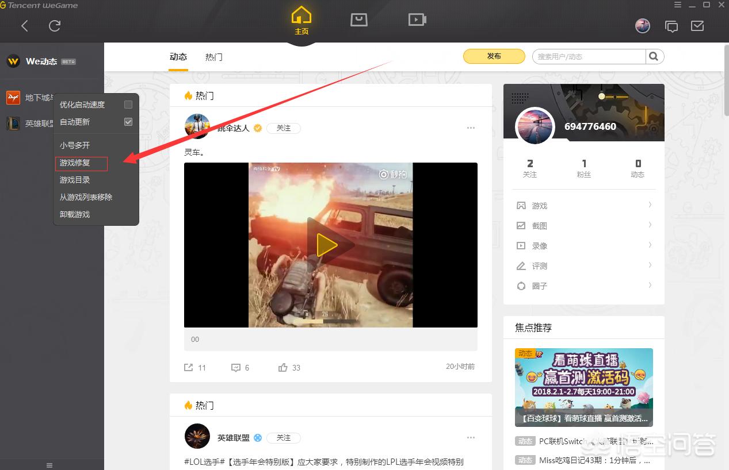Screen dimensions: 729x470
Task: Open the mail notifications icon
Action: (697, 26)
